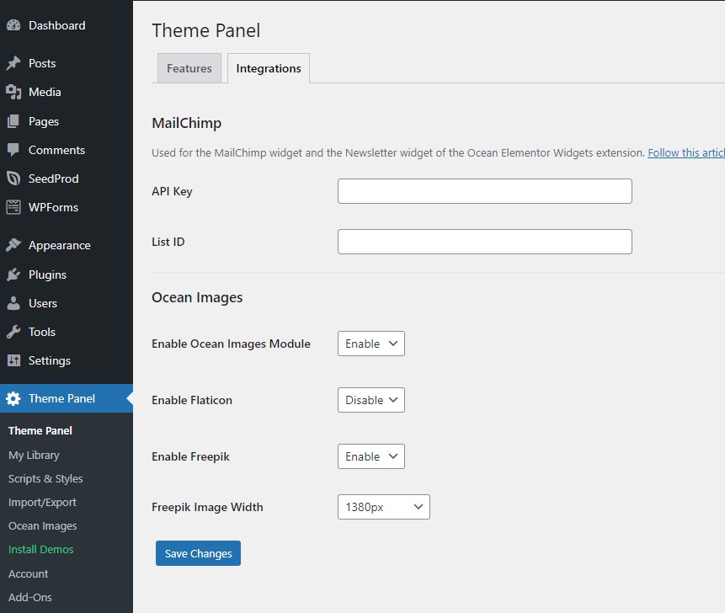This screenshot has height=613, width=725.
Task: Click the Media library icon
Action: (x=13, y=92)
